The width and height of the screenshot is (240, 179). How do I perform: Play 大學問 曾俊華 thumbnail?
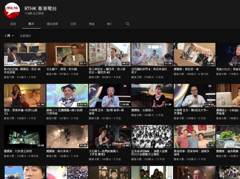pyautogui.click(x=110, y=95)
